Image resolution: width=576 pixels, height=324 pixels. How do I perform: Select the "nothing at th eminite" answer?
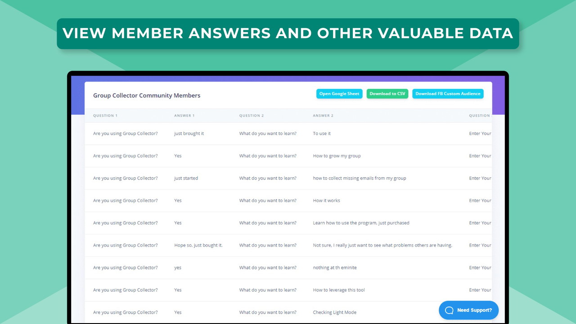point(334,268)
